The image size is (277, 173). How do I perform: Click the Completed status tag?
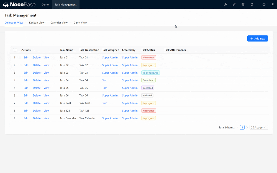148,80
